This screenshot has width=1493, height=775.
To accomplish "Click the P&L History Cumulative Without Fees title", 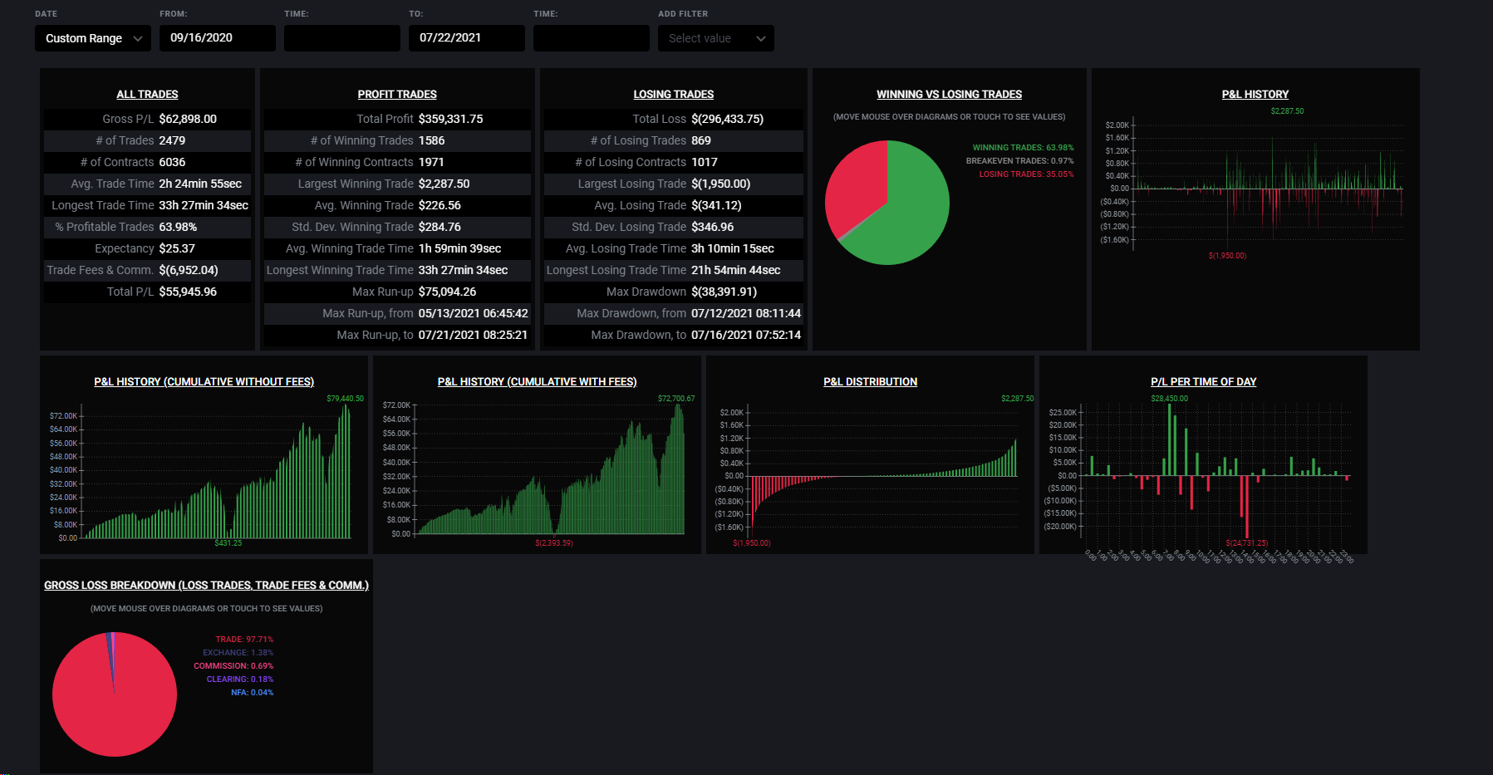I will [x=204, y=382].
